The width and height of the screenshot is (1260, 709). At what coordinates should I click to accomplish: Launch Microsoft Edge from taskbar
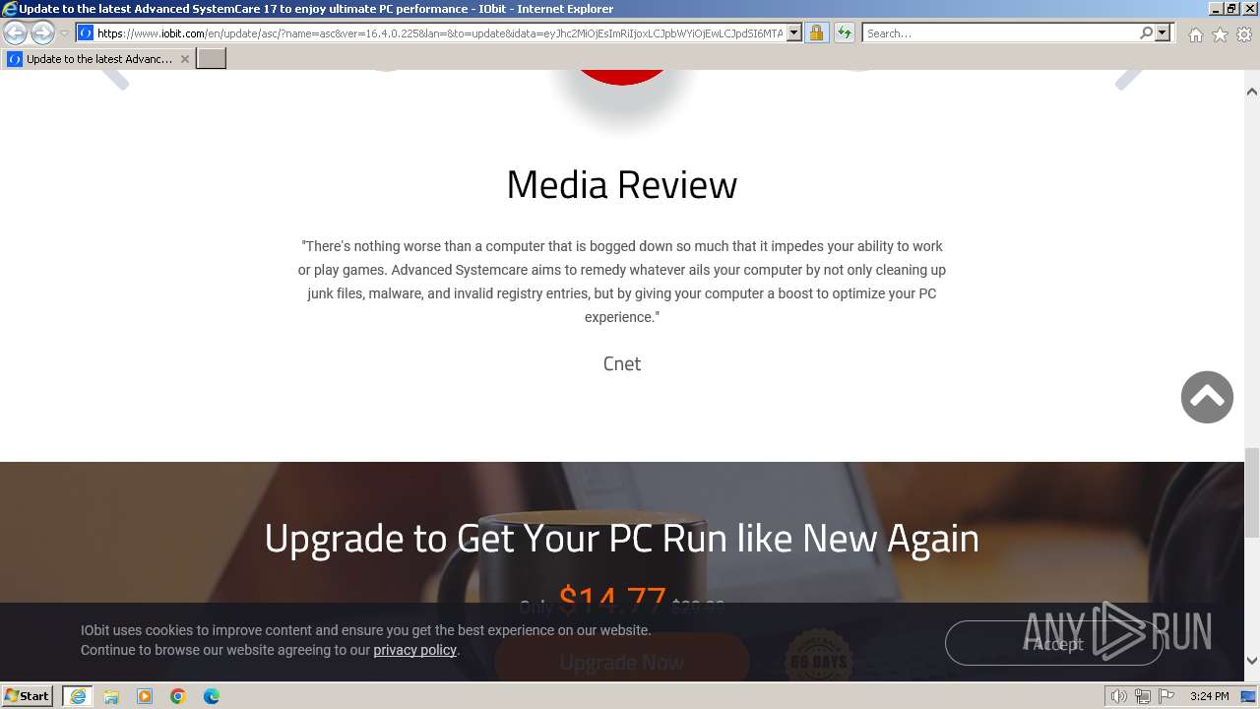(212, 696)
